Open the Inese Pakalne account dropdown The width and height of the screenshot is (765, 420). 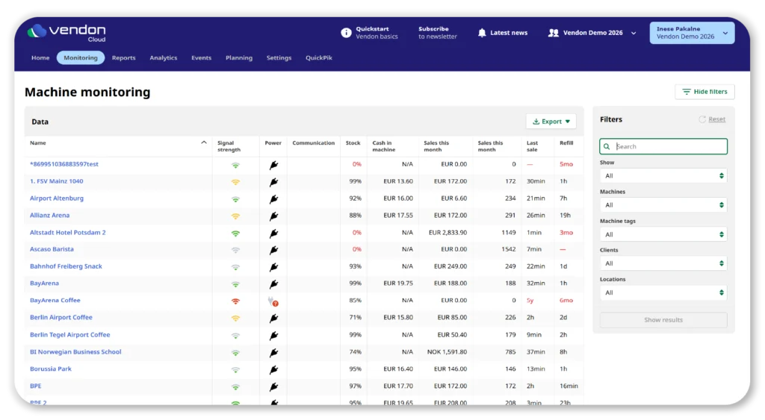click(692, 33)
